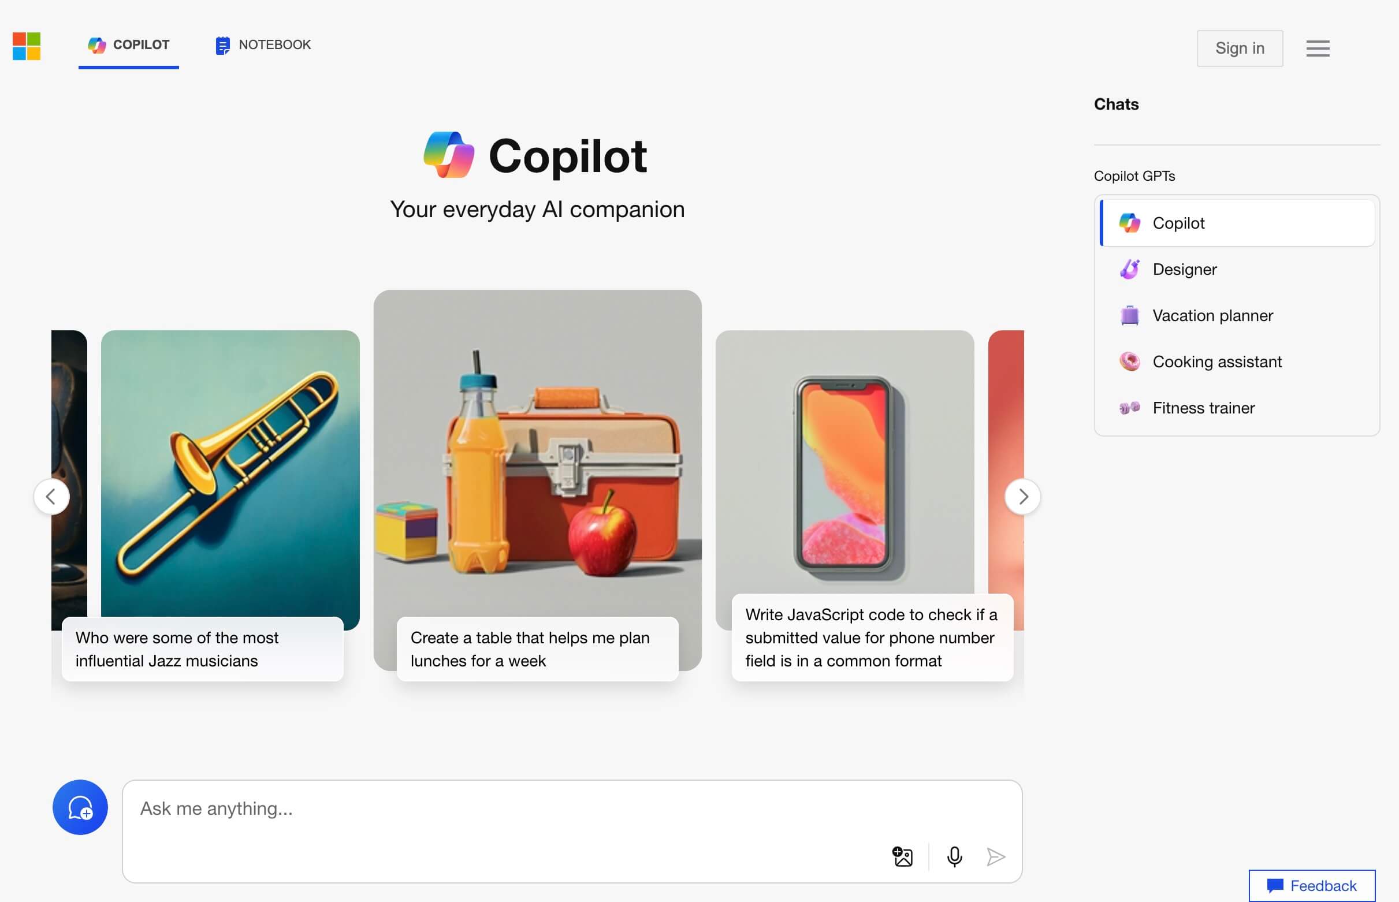Click the Sign in button

click(1240, 48)
